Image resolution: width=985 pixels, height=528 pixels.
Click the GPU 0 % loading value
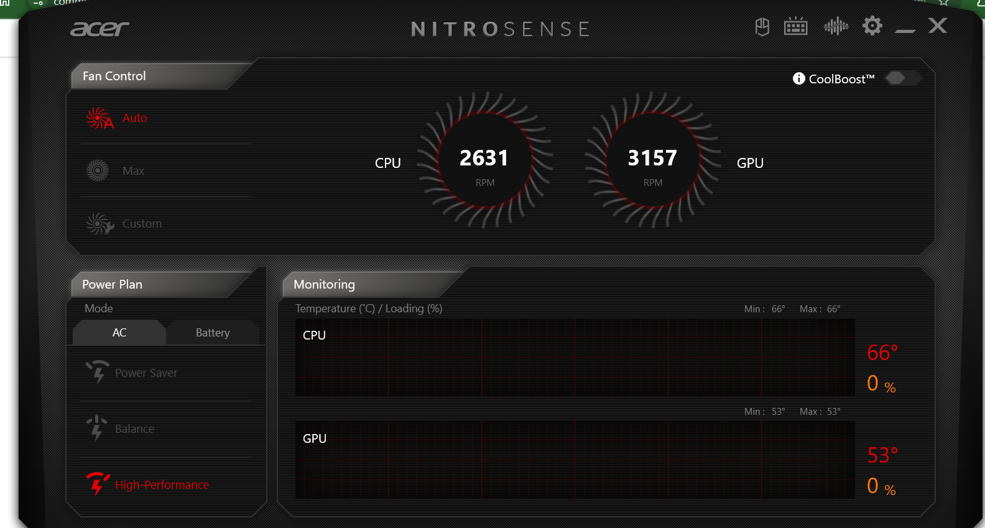[881, 486]
